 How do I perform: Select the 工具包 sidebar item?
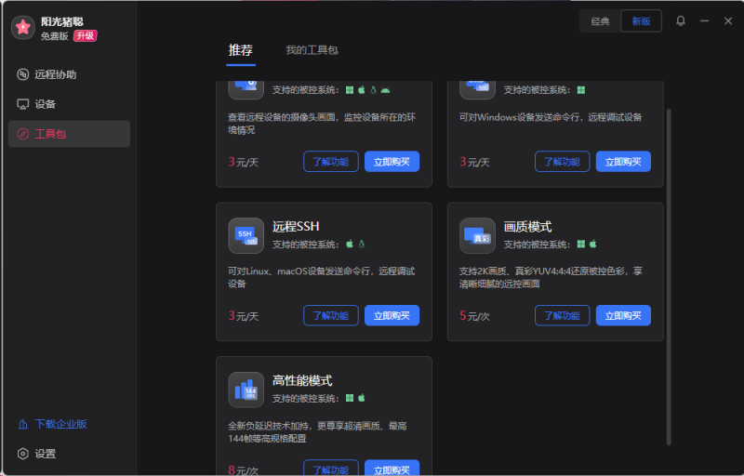(69, 134)
